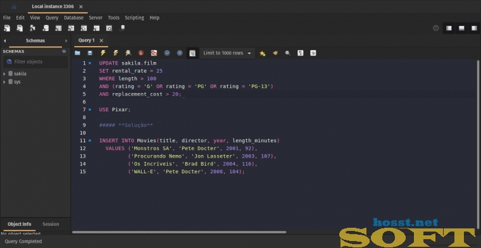The image size is (481, 248).
Task: Open the Database menu
Action: (73, 18)
